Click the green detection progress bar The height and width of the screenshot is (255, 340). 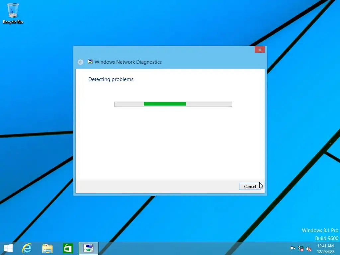coord(173,104)
